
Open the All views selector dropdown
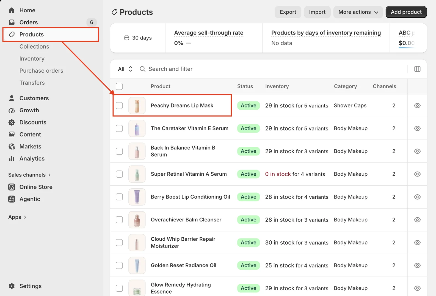(125, 69)
